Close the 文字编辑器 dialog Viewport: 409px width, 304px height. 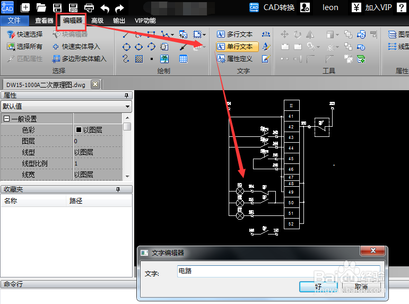(x=372, y=251)
